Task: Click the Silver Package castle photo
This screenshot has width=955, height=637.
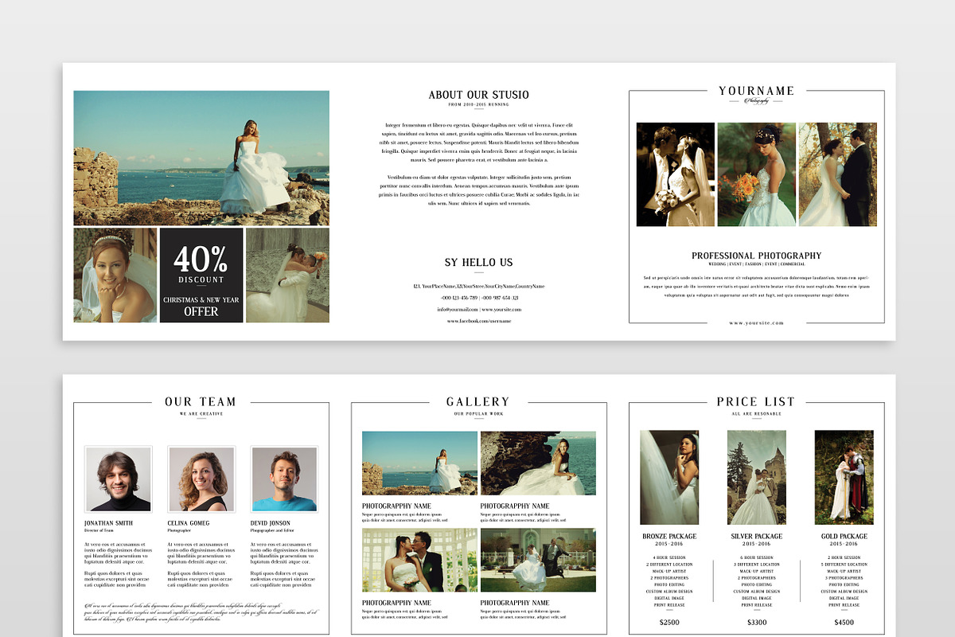Action: pyautogui.click(x=757, y=478)
